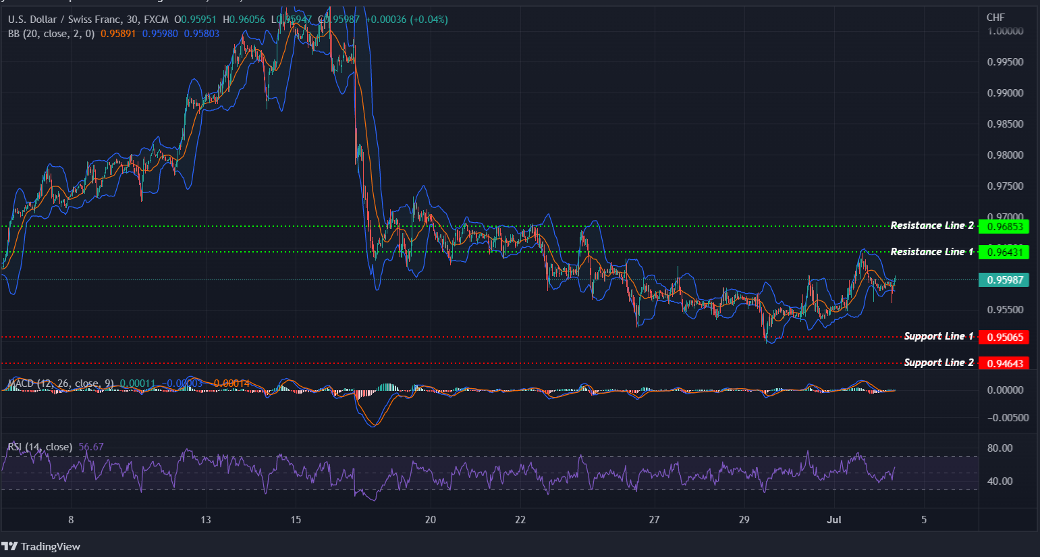This screenshot has height=557, width=1040.
Task: Select the RSI (14, close) indicator legend
Action: pos(39,446)
